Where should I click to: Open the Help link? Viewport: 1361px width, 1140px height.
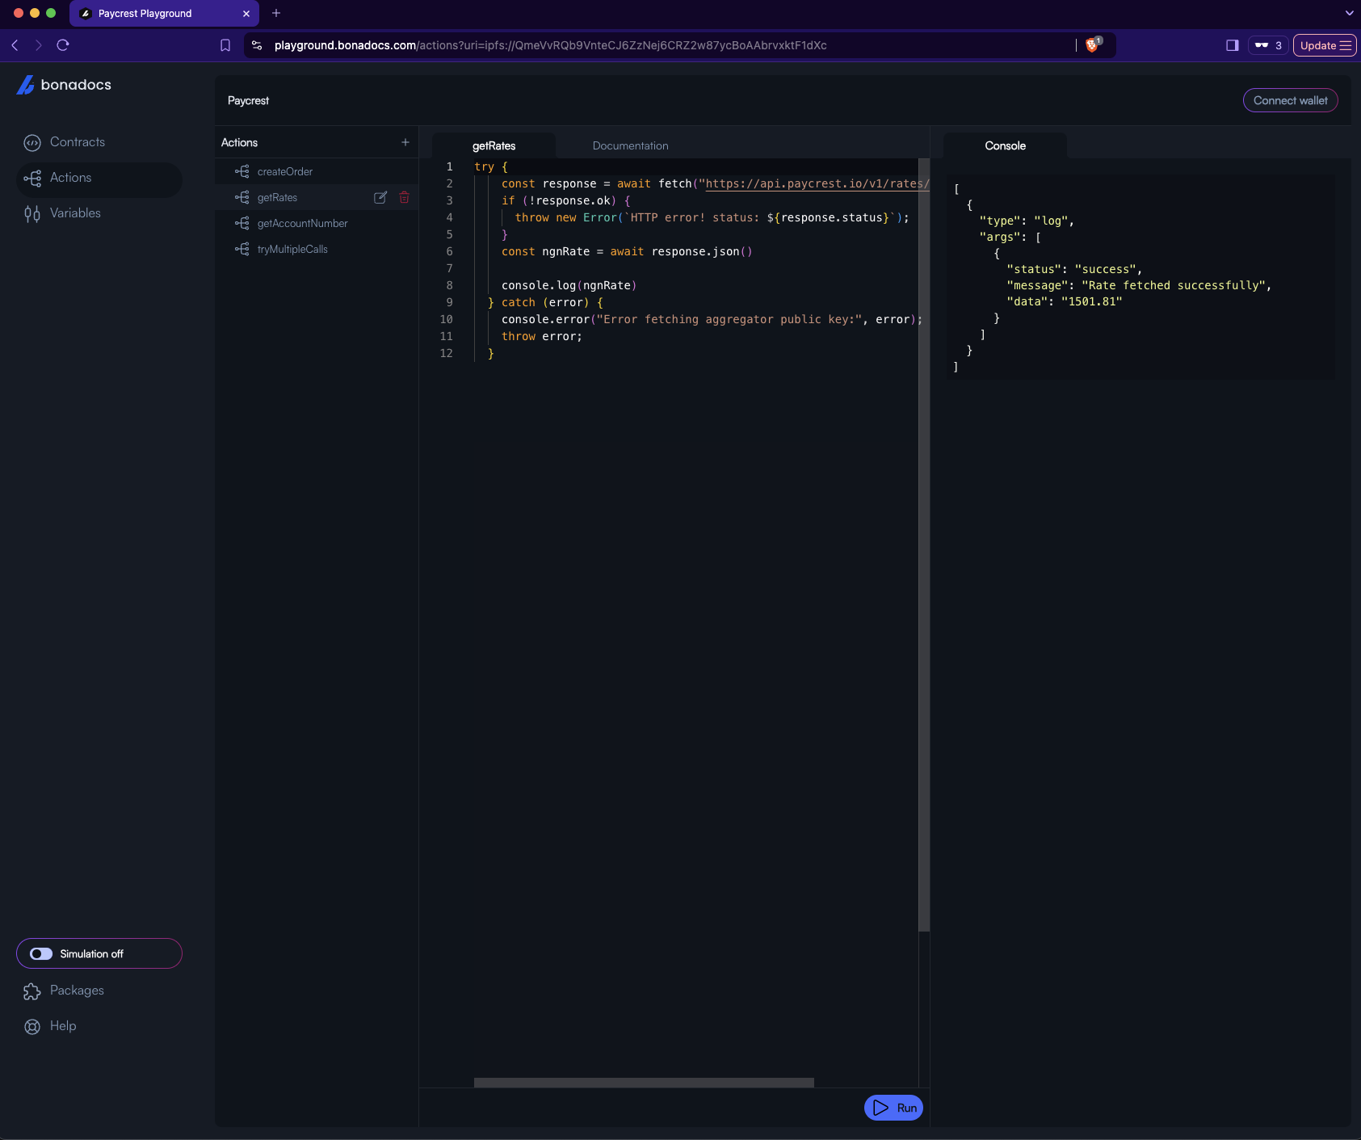click(x=63, y=1026)
